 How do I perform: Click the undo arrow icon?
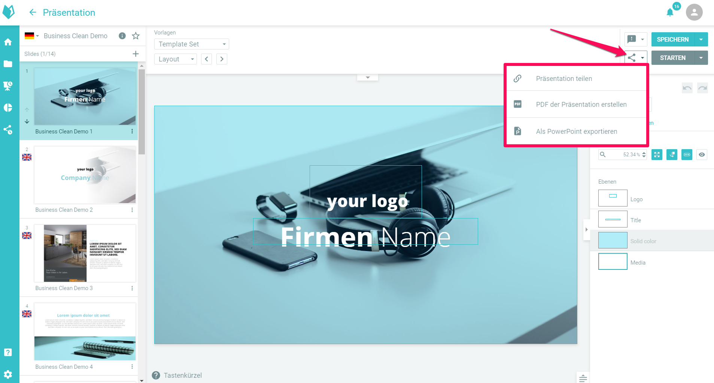(687, 88)
